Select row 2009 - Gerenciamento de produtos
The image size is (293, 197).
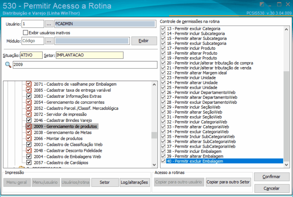coord(65,126)
